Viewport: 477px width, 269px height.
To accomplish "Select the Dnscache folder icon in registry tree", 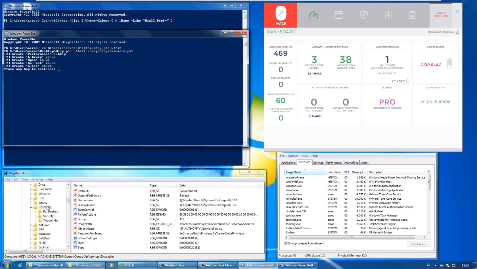I will (35, 207).
